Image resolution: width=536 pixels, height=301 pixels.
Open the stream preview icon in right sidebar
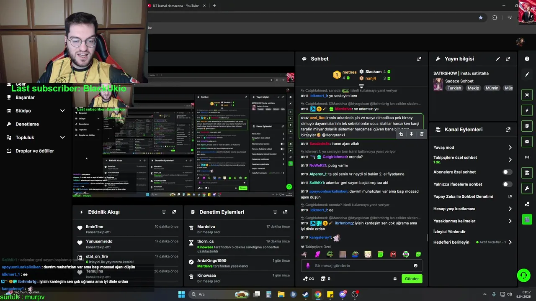[527, 95]
